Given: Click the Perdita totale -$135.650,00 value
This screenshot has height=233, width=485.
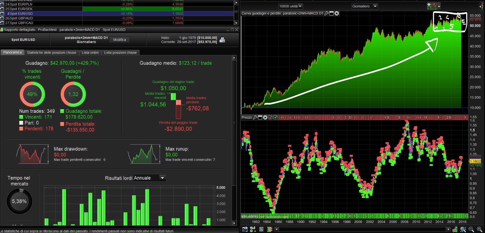Looking at the screenshot, I should tap(80, 130).
